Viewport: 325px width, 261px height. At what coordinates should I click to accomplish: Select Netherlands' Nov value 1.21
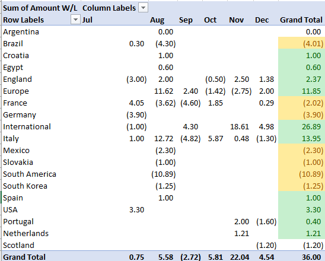tap(241, 233)
